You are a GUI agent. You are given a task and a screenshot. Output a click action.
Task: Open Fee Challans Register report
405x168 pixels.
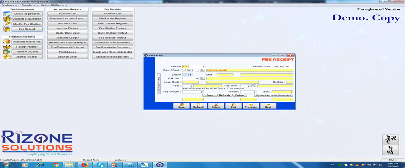112,24
